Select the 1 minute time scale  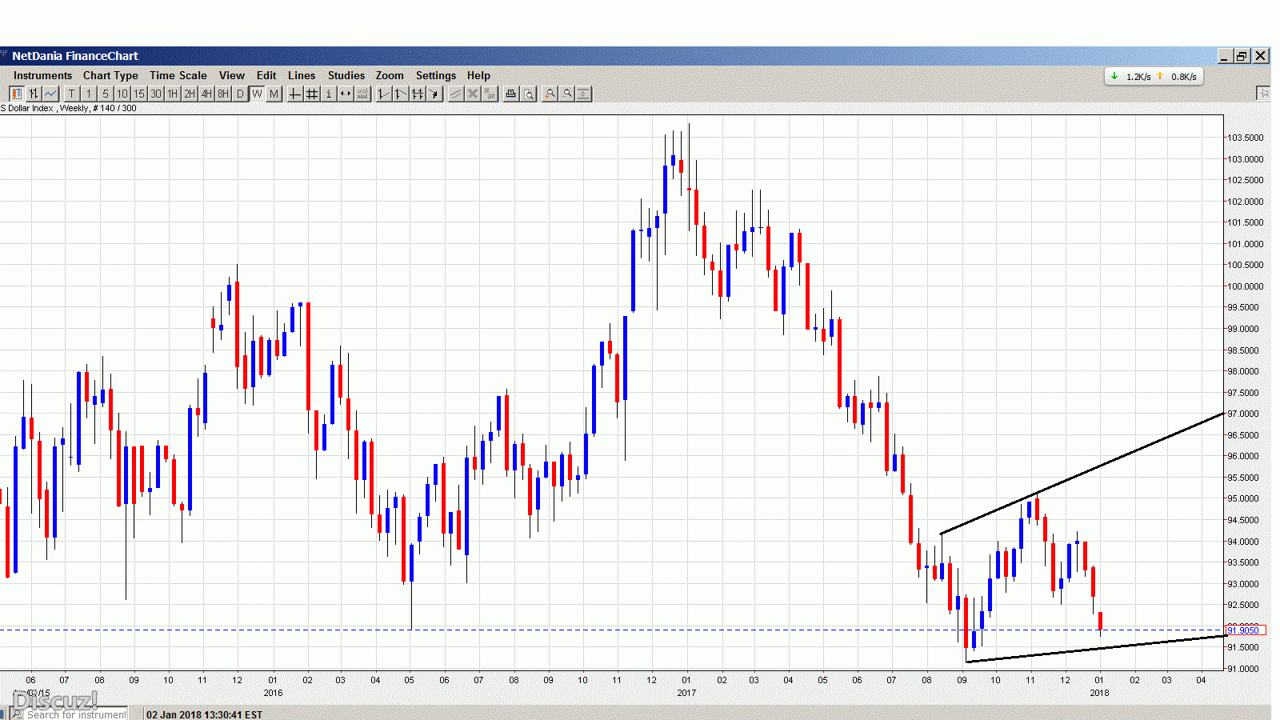89,94
